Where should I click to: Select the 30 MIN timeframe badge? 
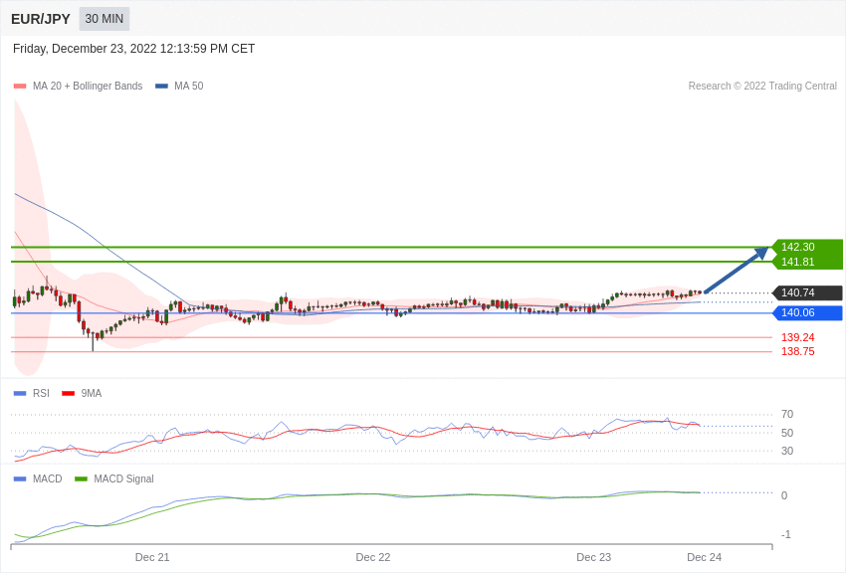click(105, 19)
